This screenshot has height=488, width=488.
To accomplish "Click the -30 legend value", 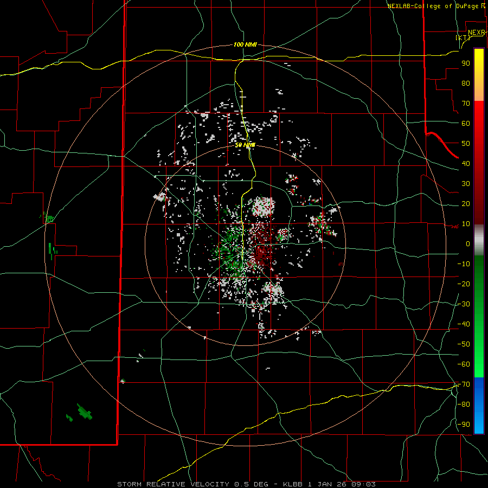I will pos(464,304).
